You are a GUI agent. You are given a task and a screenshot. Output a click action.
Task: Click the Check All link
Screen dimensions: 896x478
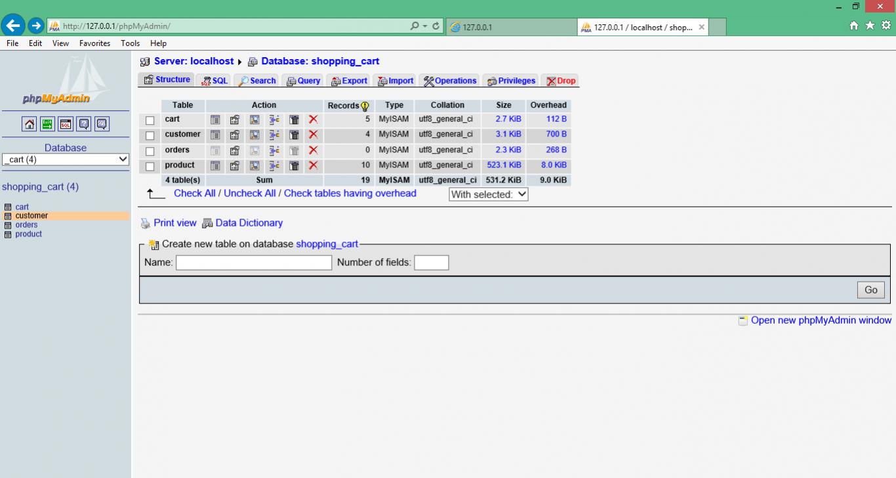(194, 193)
